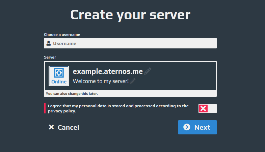
Task: Edit server address with pencil icon
Action: tap(148, 71)
